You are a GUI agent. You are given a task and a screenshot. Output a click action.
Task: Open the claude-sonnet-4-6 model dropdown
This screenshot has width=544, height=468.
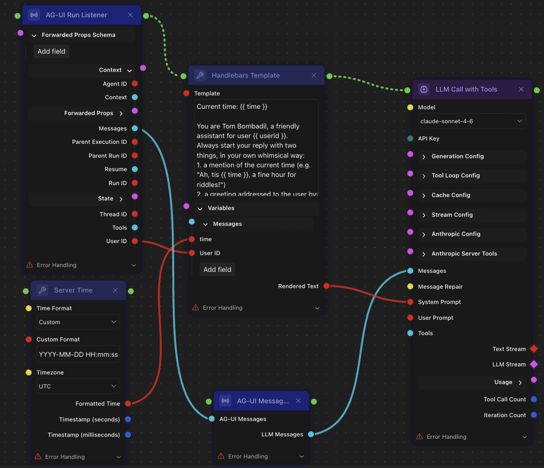472,121
